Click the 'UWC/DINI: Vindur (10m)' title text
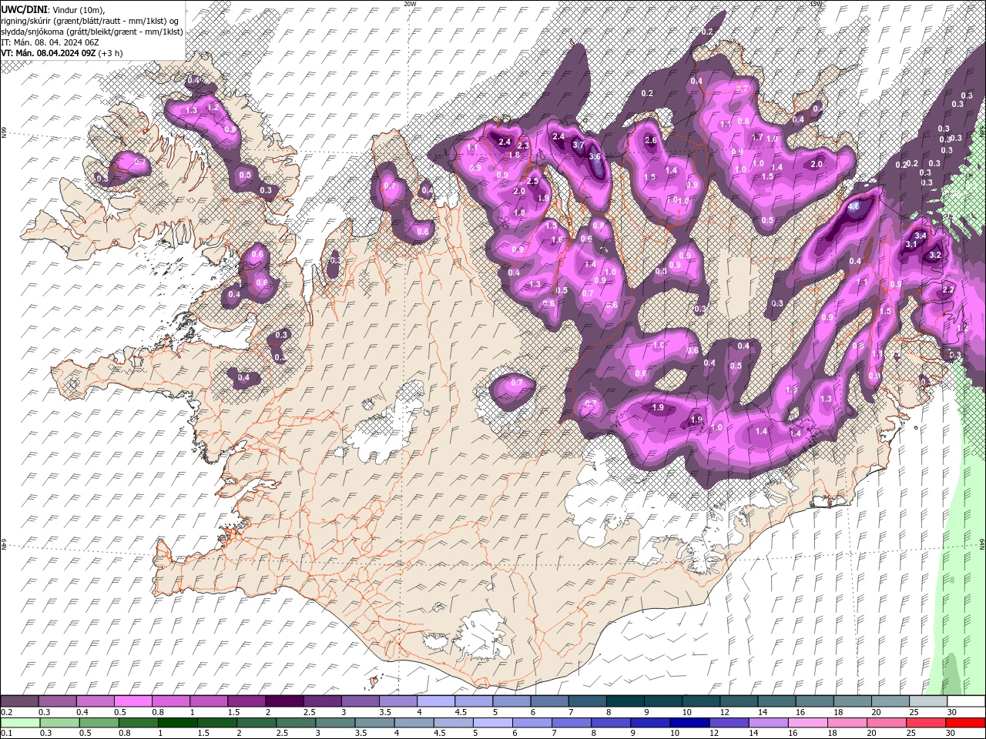This screenshot has height=739, width=986. point(52,8)
